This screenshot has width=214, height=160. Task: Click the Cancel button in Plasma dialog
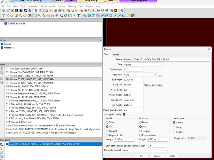coord(157,156)
